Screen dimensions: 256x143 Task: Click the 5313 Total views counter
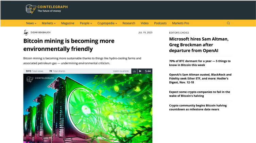[34, 71]
